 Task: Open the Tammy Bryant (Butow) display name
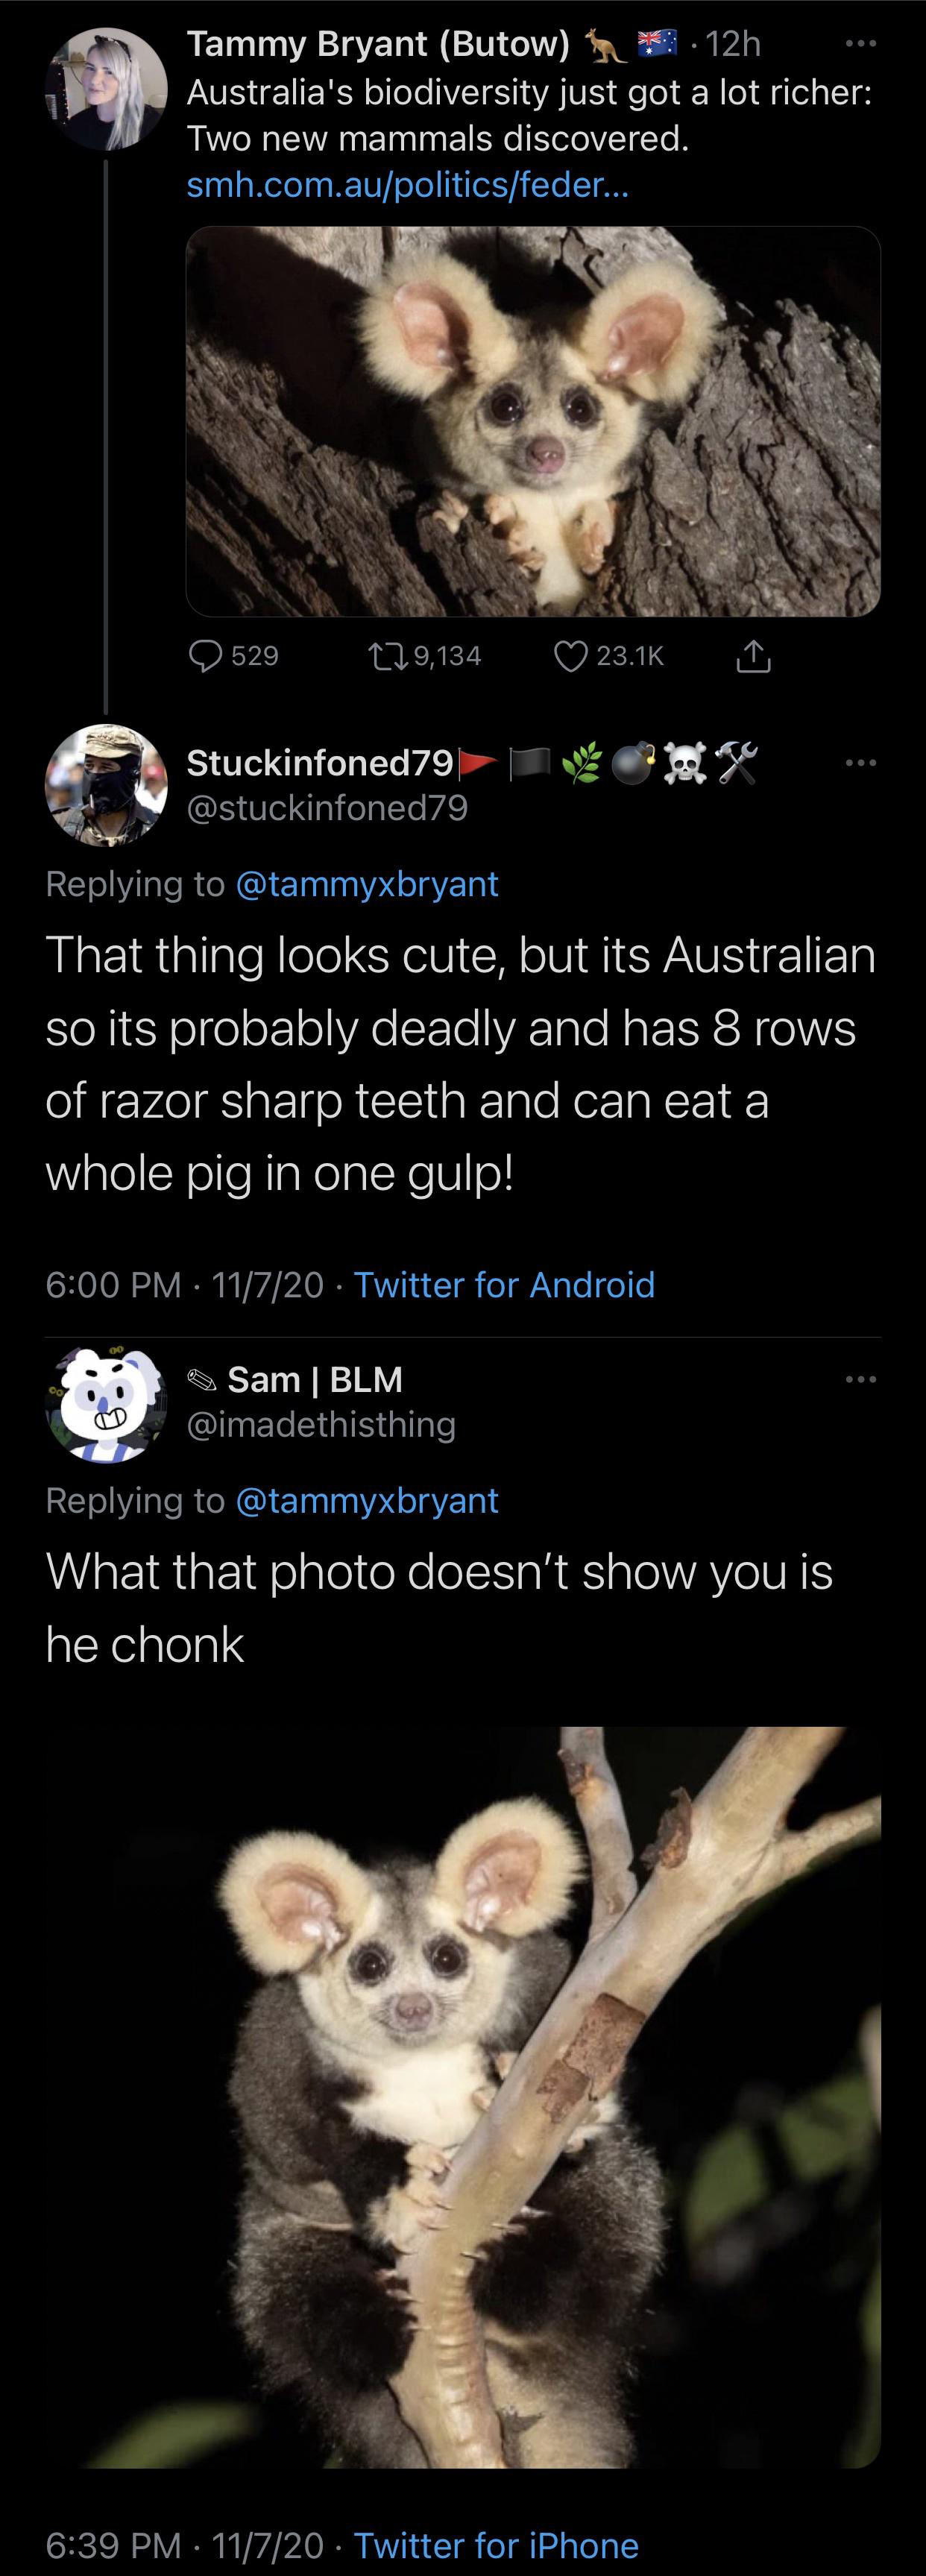[378, 44]
